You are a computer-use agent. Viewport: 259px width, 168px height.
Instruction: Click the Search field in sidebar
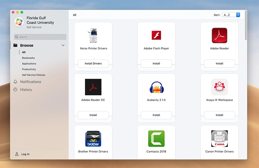(40, 37)
